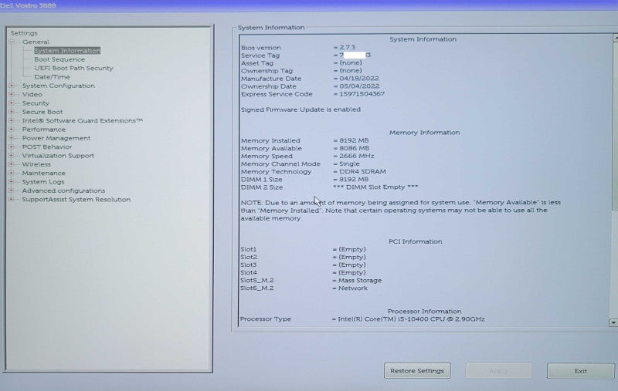
Task: Select the Power Management label
Action: (x=56, y=138)
